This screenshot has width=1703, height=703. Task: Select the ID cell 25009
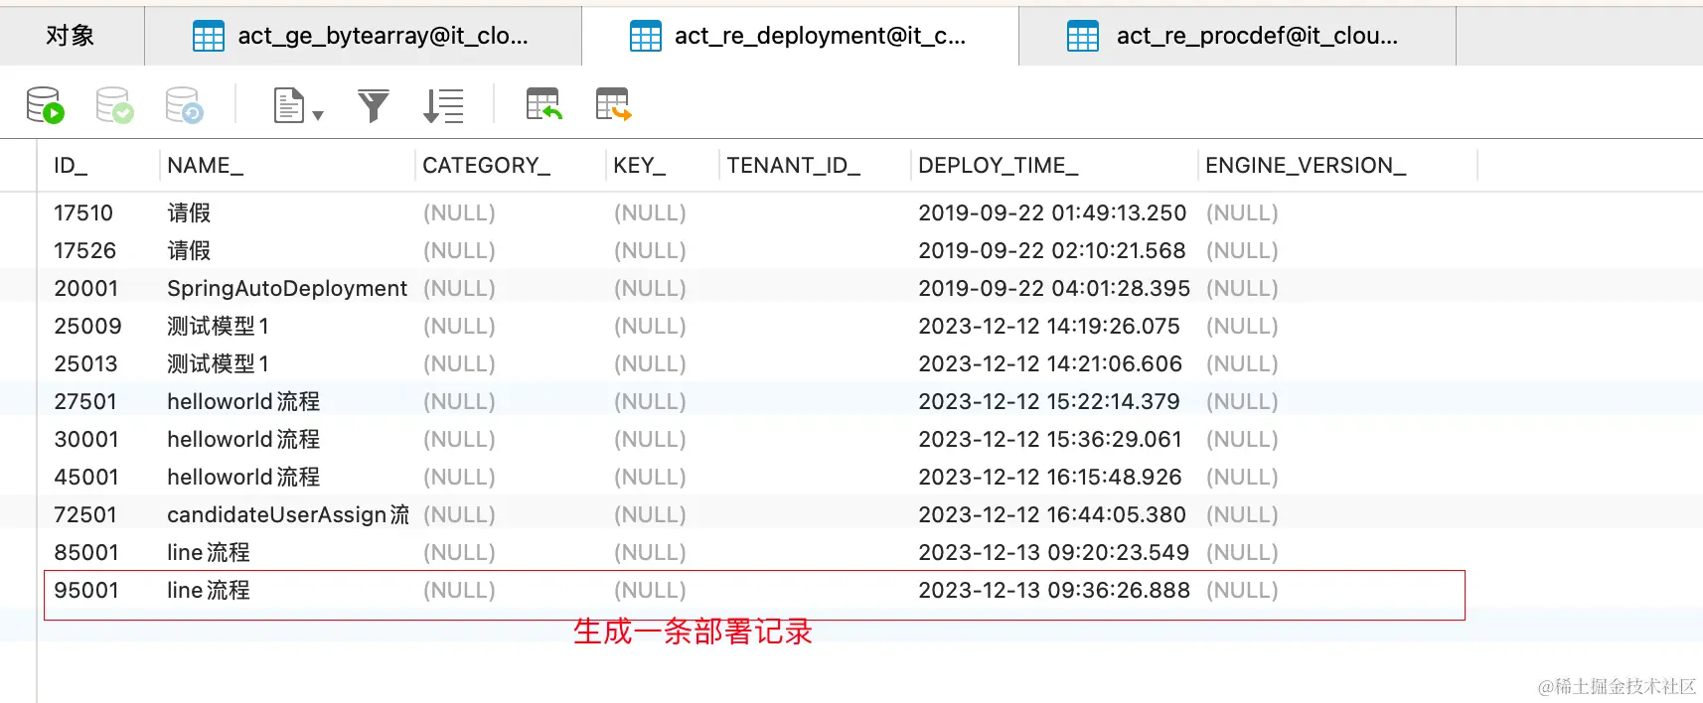tap(87, 327)
